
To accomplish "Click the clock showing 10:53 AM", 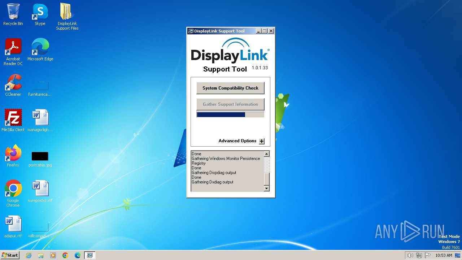I will click(x=444, y=255).
